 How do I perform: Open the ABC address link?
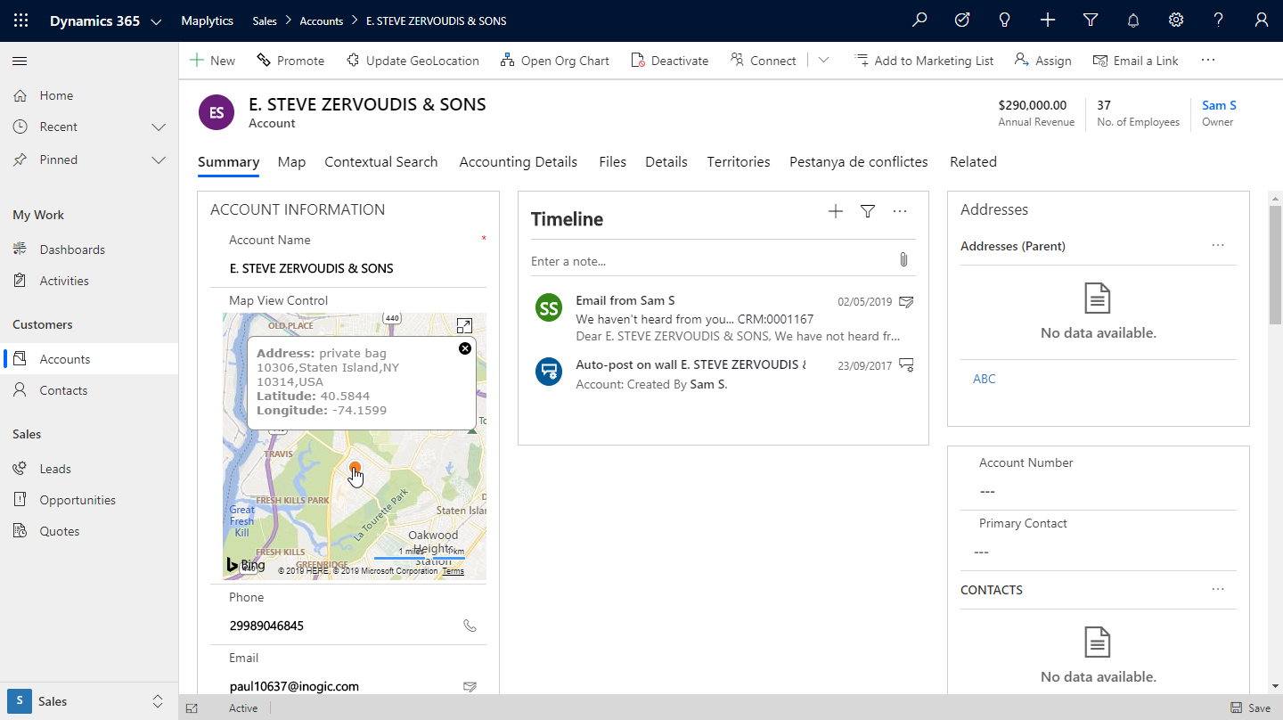pos(985,379)
